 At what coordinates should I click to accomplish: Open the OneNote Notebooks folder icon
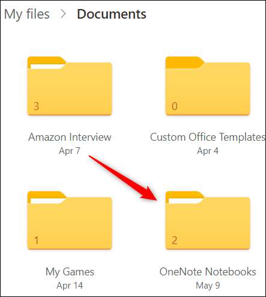[208, 221]
